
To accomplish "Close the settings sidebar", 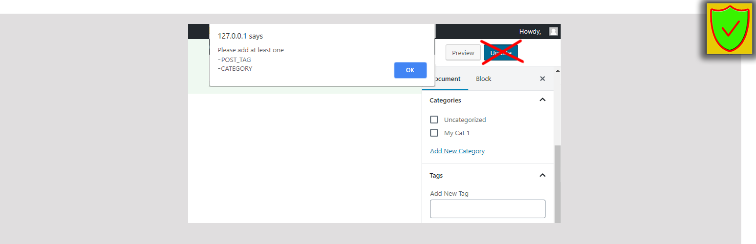I will [543, 79].
